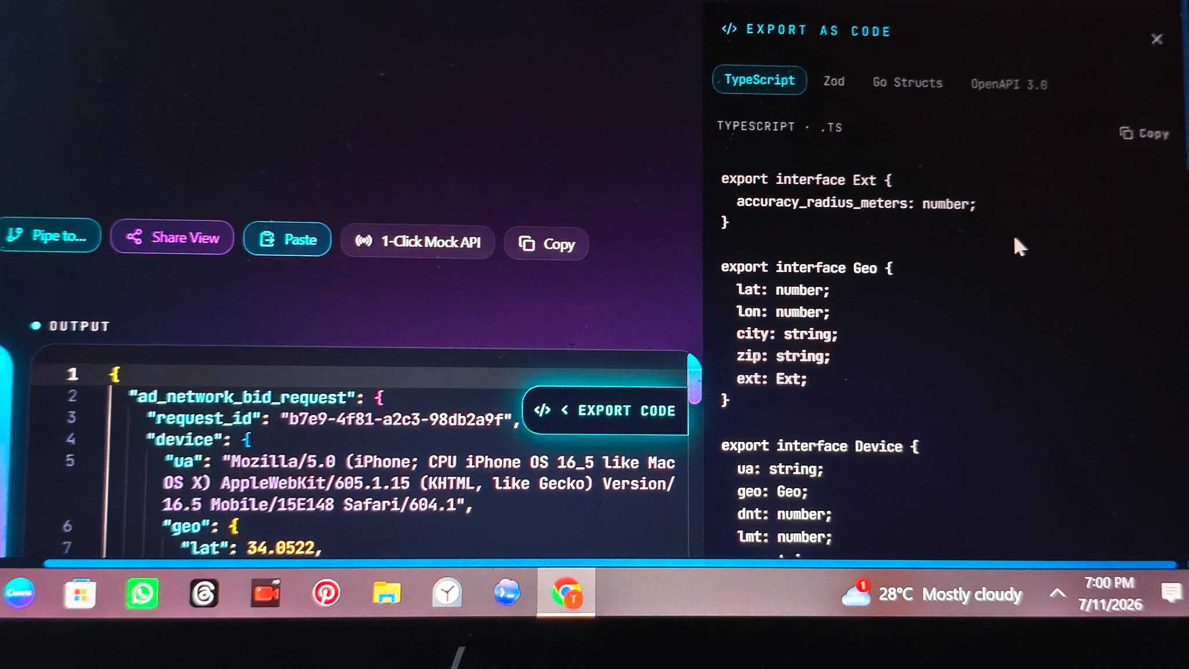Click the Share View button
Screen dimensions: 1189x669
click(x=172, y=237)
